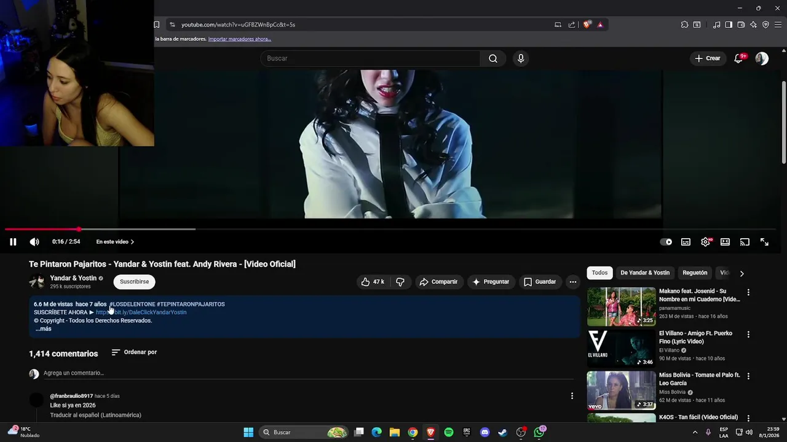Show more filter chips with arrow

pyautogui.click(x=742, y=273)
